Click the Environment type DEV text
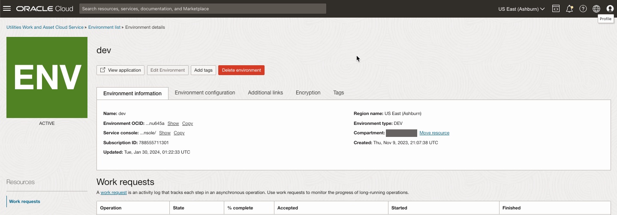 pos(398,123)
